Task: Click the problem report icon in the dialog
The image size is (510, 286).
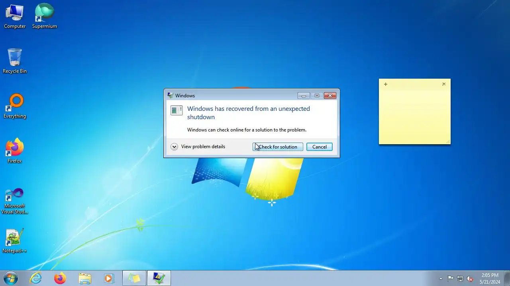Action: pos(177,110)
